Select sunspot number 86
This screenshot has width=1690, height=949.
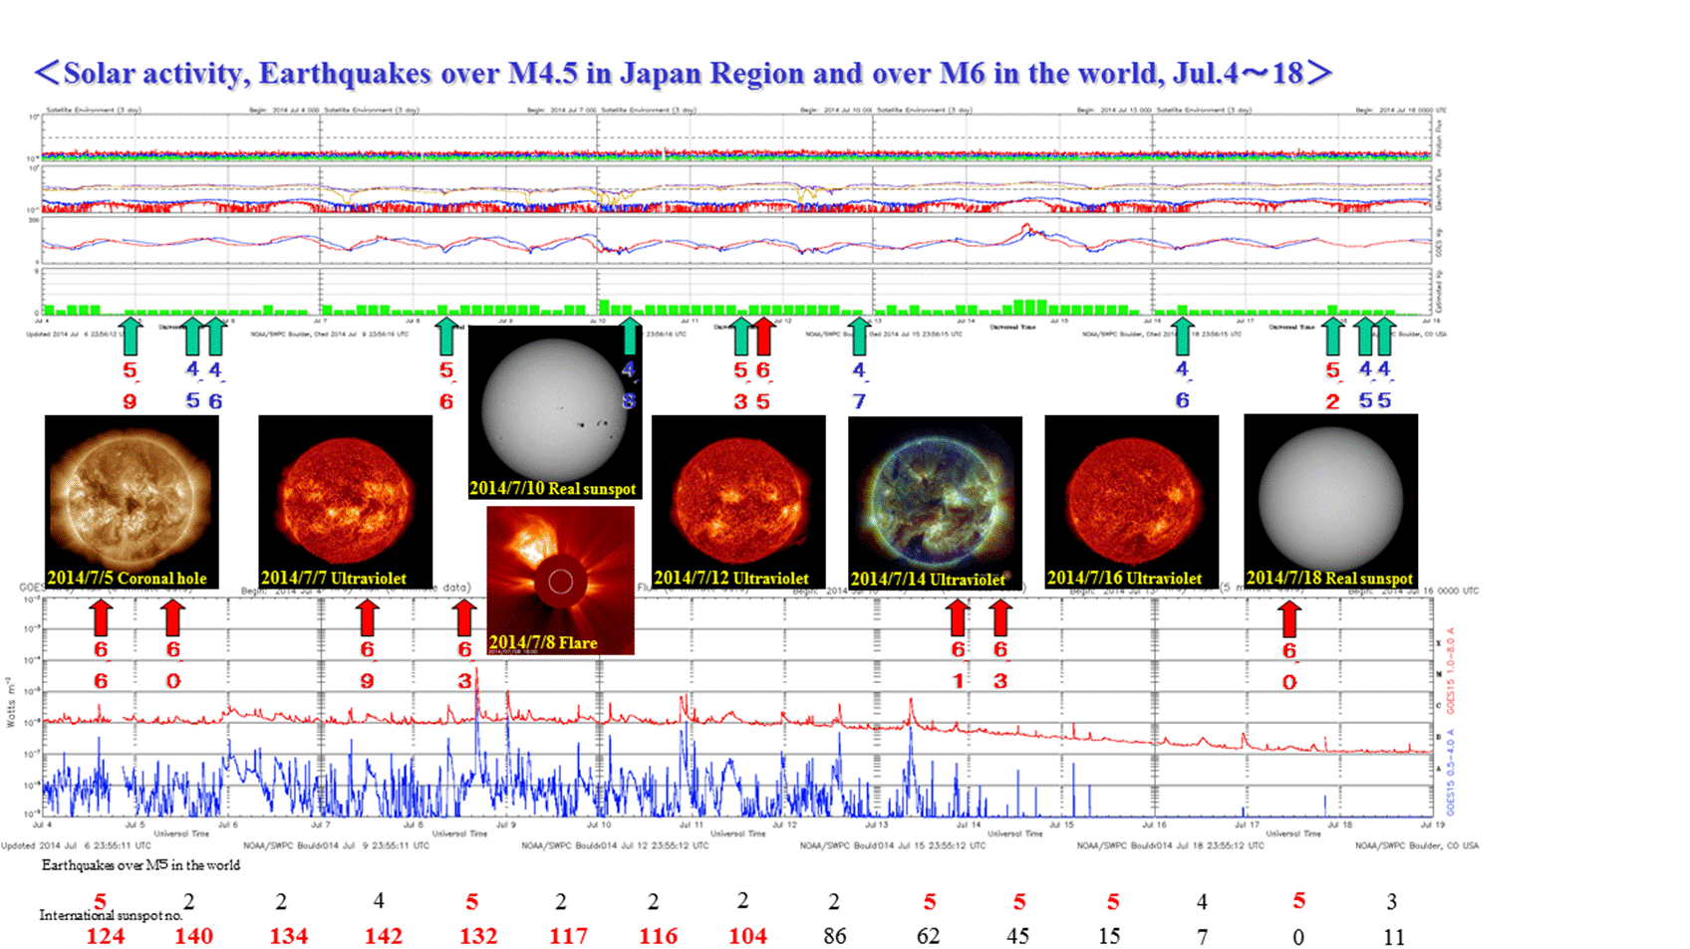tap(834, 936)
